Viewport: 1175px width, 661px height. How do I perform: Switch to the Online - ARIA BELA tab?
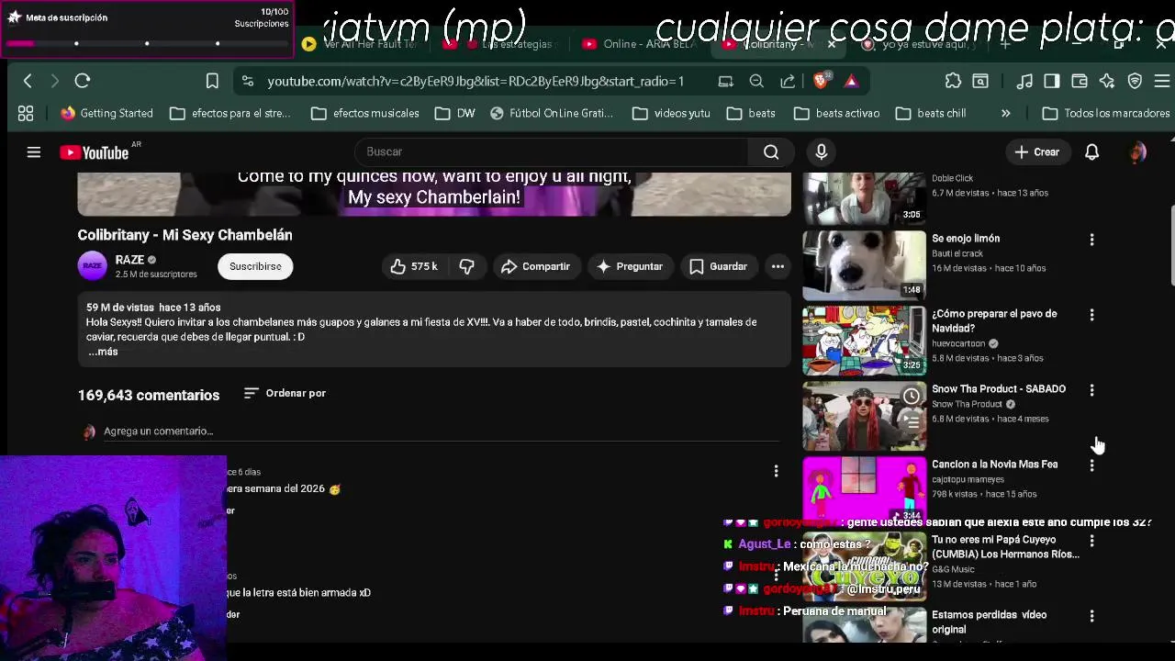[641, 44]
